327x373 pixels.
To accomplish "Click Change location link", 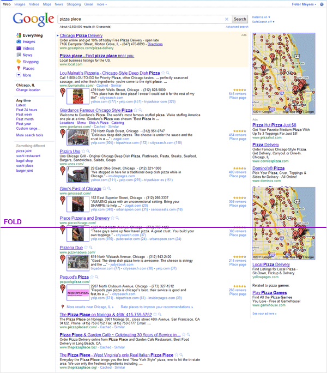I will 28,90.
